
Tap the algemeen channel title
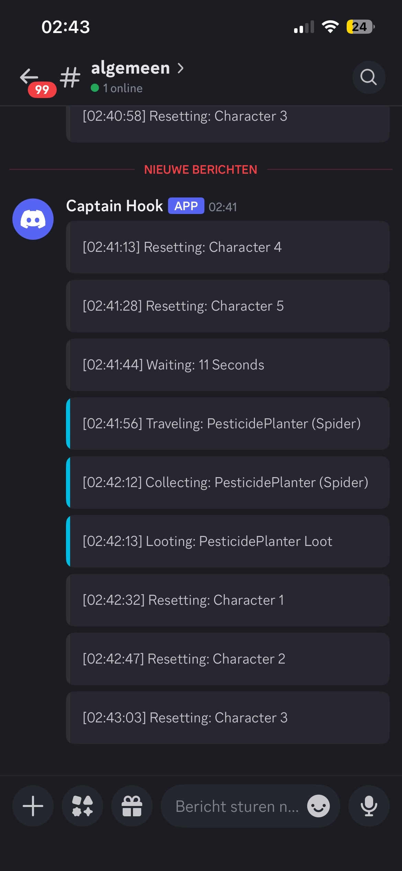coord(131,68)
